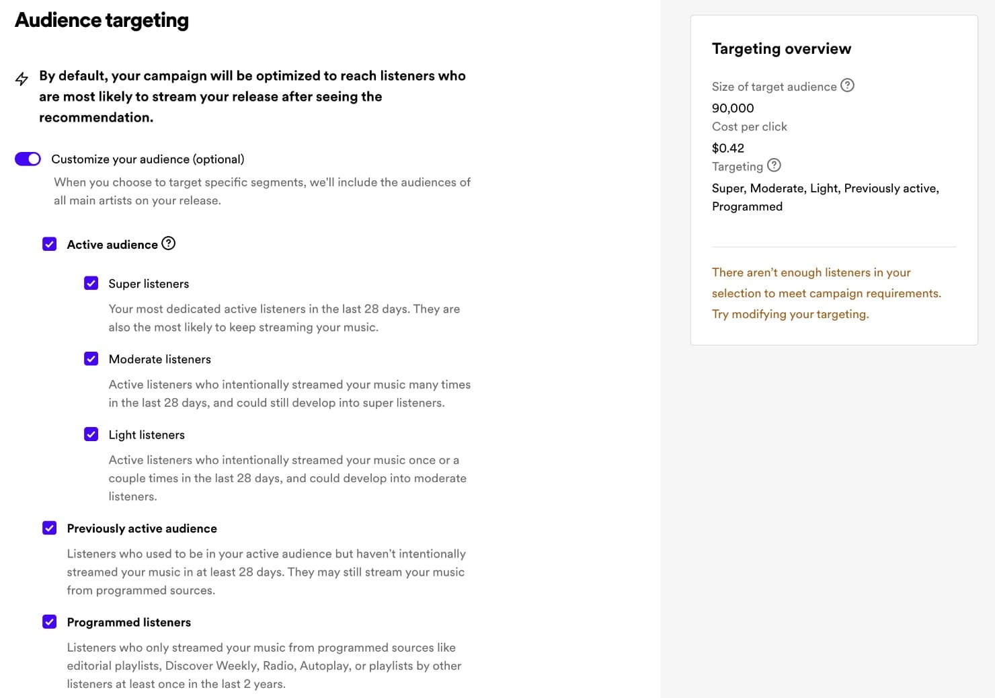Click the Targeting overview panel heading
This screenshot has height=698, width=995.
[x=781, y=48]
